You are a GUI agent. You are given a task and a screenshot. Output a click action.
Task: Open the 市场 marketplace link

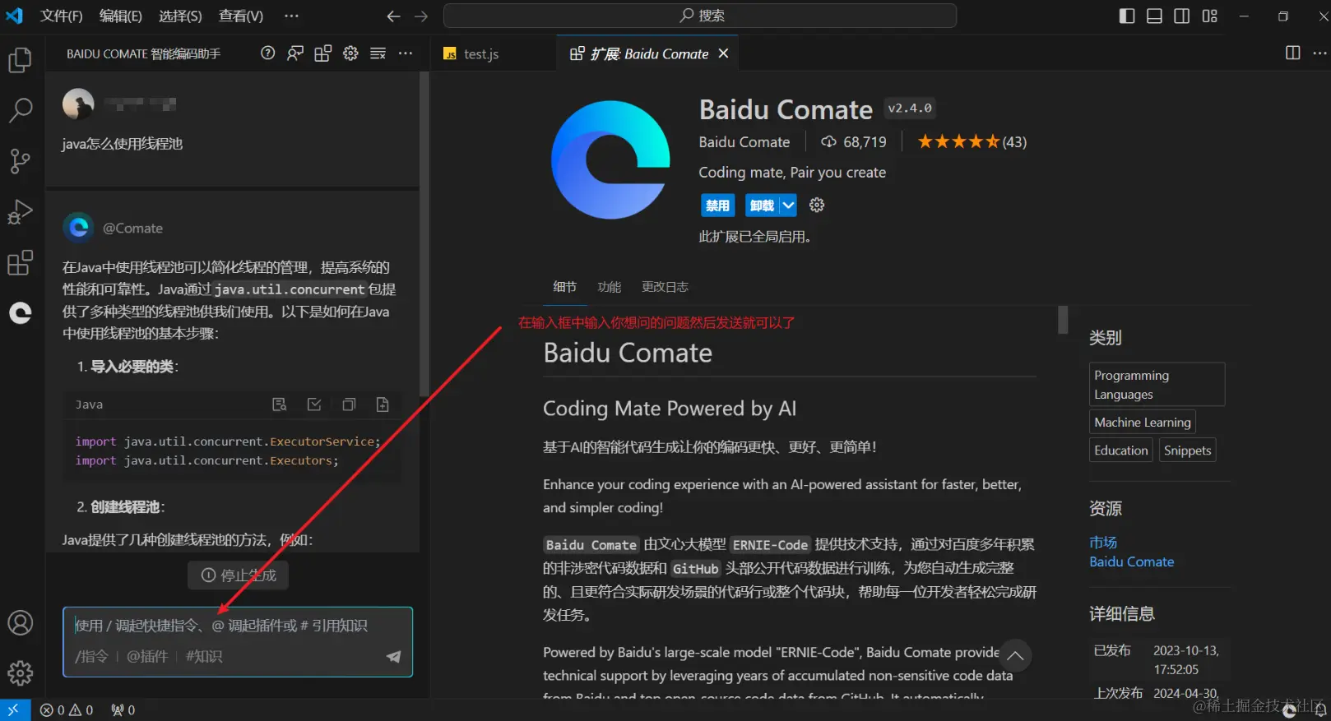[x=1103, y=543]
